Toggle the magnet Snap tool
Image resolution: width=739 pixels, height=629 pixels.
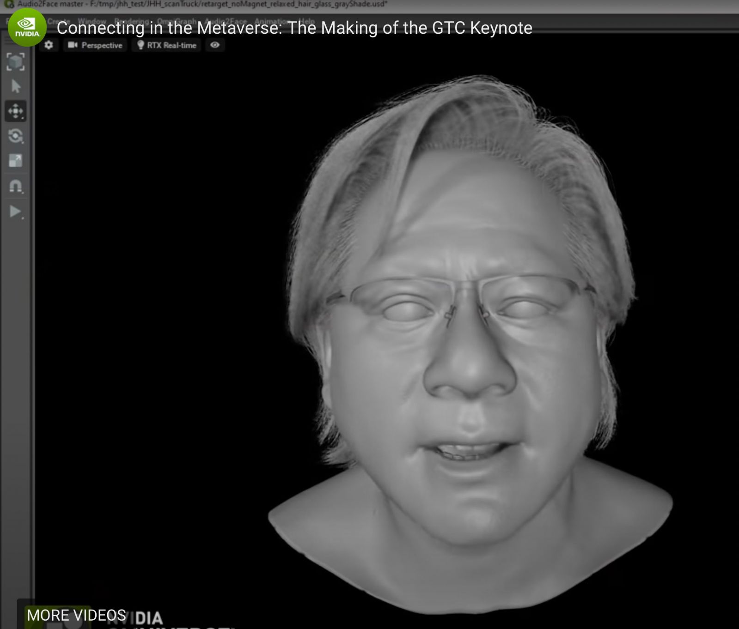click(16, 186)
